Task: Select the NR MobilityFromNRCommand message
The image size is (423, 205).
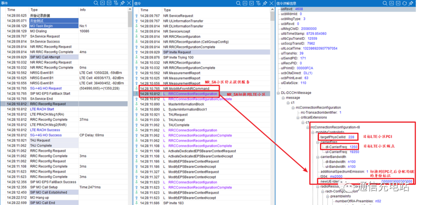Action: tap(202, 89)
